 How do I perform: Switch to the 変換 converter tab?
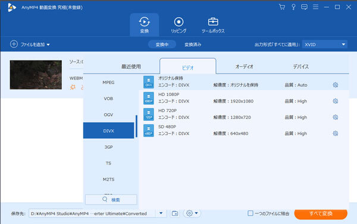tap(145, 25)
